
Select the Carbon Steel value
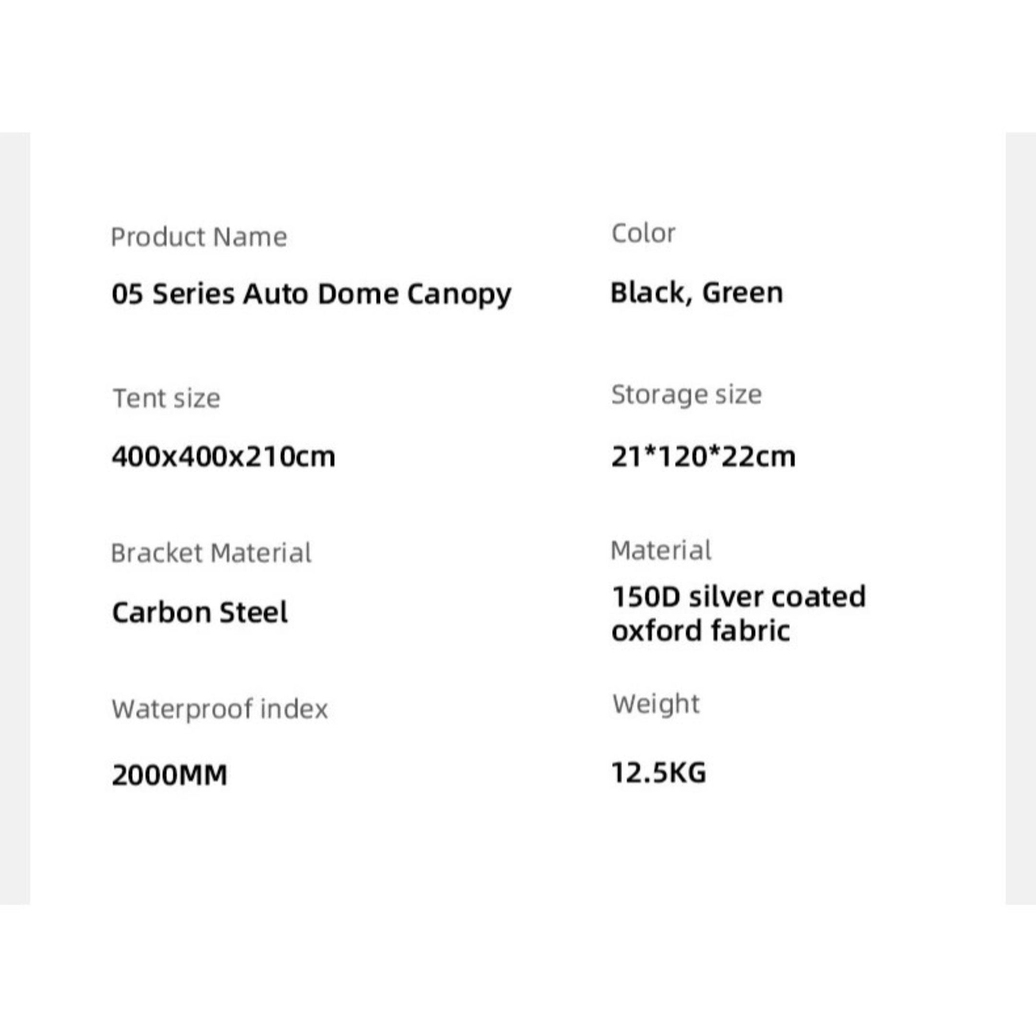pyautogui.click(x=200, y=612)
